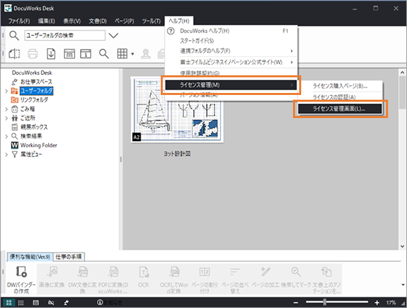Click the toolbar info panel icon
Viewport: 407px width, 308px height.
point(85,54)
